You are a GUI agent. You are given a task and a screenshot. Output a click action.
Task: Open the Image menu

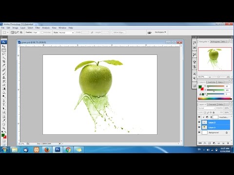[x=15, y=28]
